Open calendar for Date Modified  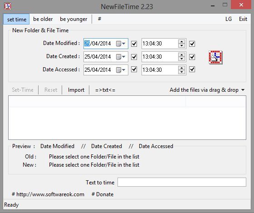(x=121, y=44)
